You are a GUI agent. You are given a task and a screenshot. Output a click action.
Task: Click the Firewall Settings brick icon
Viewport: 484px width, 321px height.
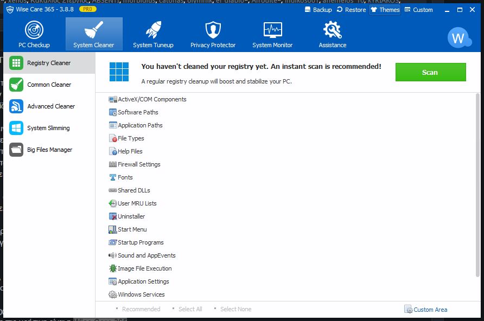point(113,164)
